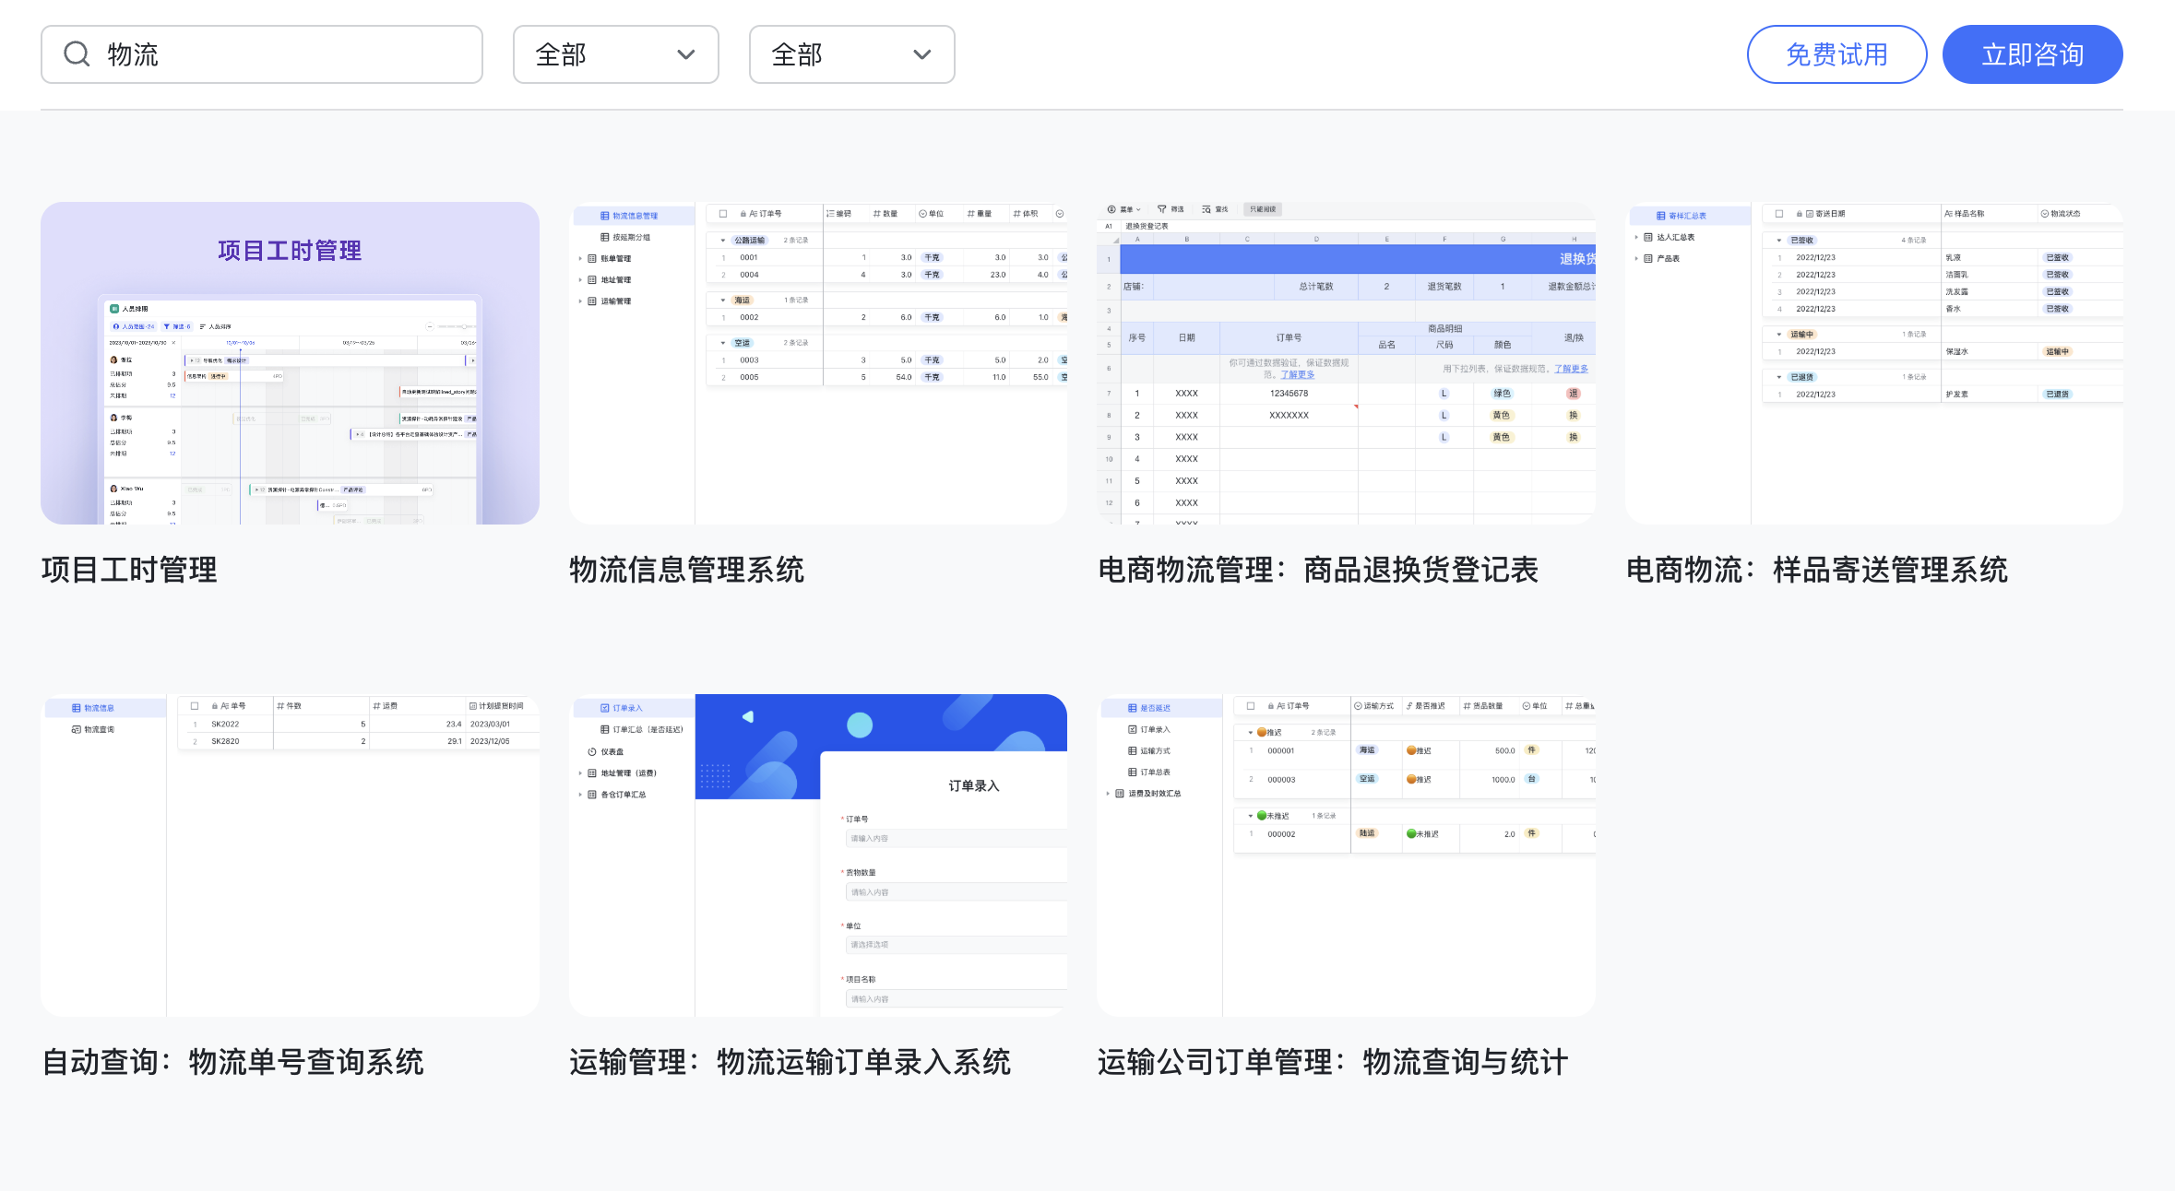Screen dimensions: 2175x1191
Task: Click the orange 推迟 status dot
Action: coord(1412,751)
